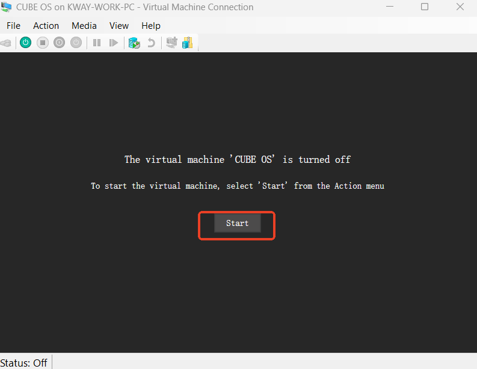
Task: Open the File menu
Action: point(13,25)
